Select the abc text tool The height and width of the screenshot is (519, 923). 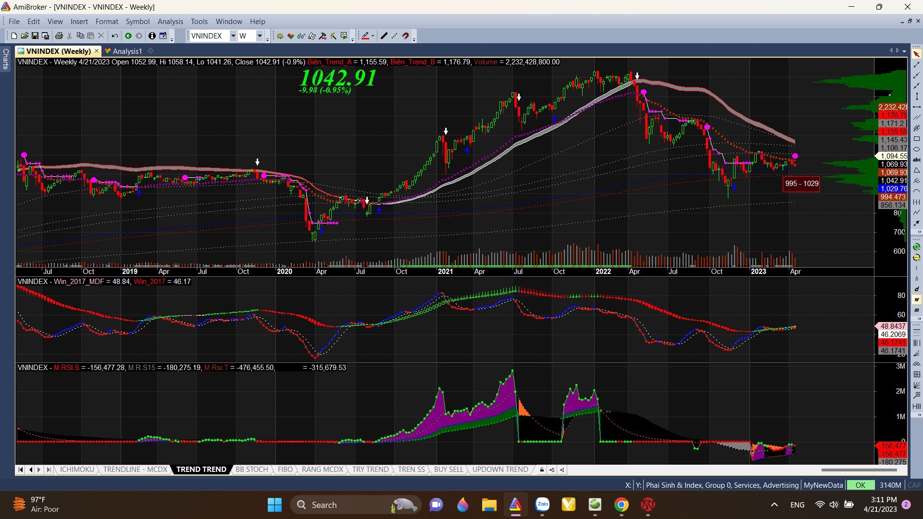tap(916, 160)
